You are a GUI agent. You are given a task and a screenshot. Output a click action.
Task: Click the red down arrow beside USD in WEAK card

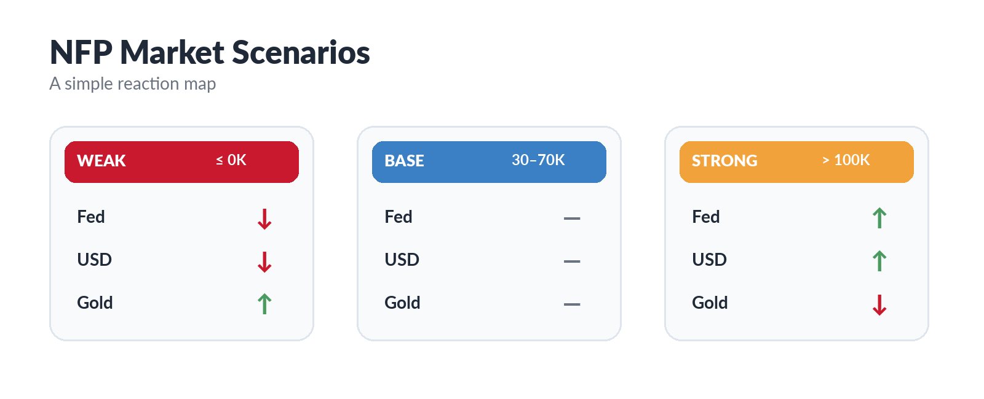tap(264, 261)
